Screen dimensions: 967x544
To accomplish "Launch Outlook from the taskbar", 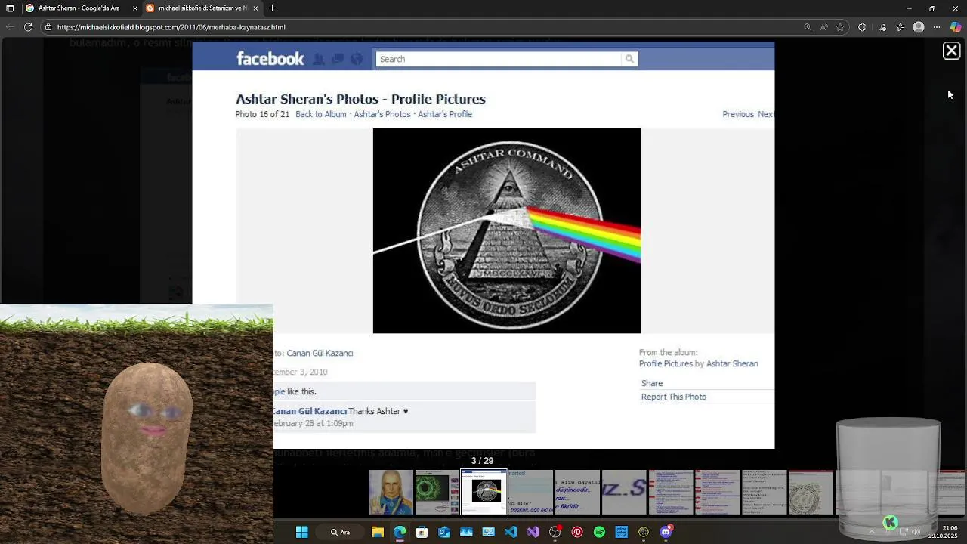I will tap(444, 532).
